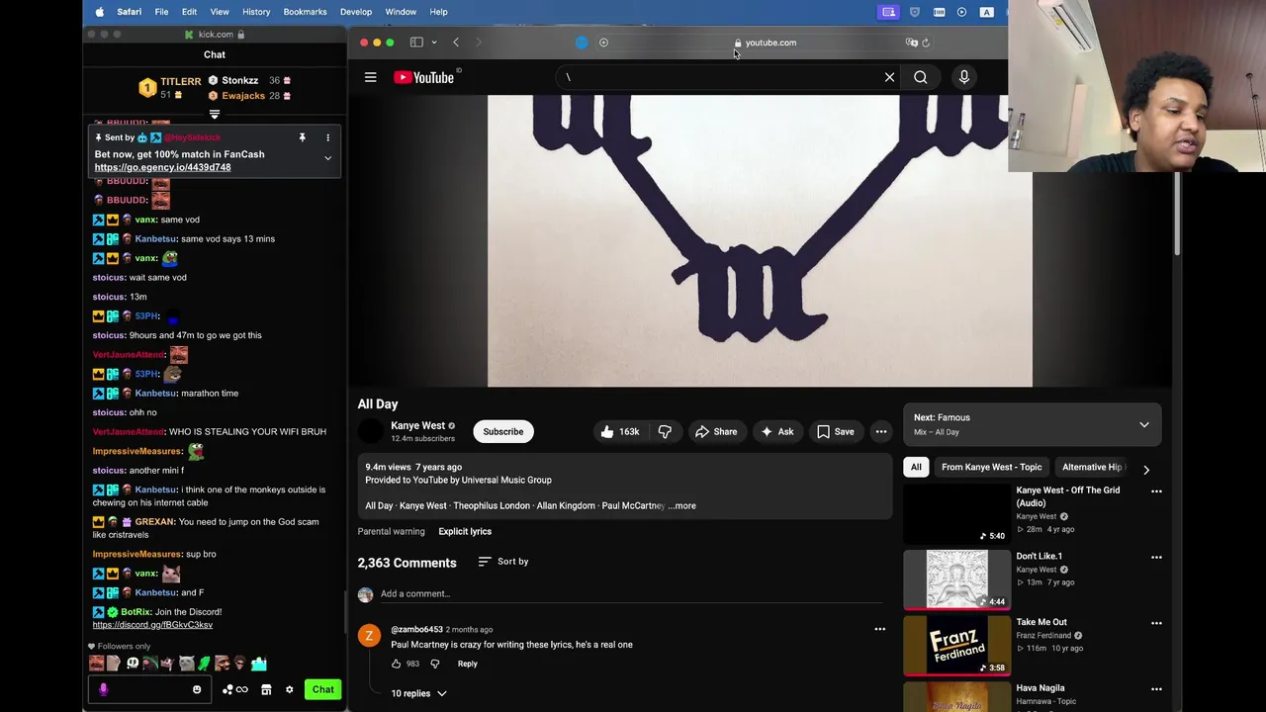Image resolution: width=1266 pixels, height=712 pixels.
Task: Select From Kanye West - Topic chip
Action: tap(991, 467)
